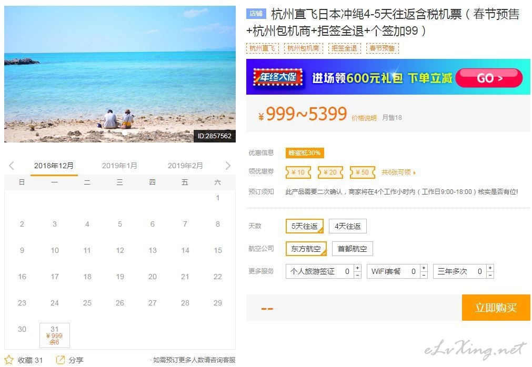Click GO on the 年终大促 banner
Image resolution: width=532 pixels, height=367 pixels.
[x=489, y=78]
